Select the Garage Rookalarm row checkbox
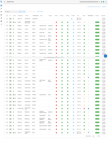The width and height of the screenshot is (108, 142). click(x=7, y=95)
